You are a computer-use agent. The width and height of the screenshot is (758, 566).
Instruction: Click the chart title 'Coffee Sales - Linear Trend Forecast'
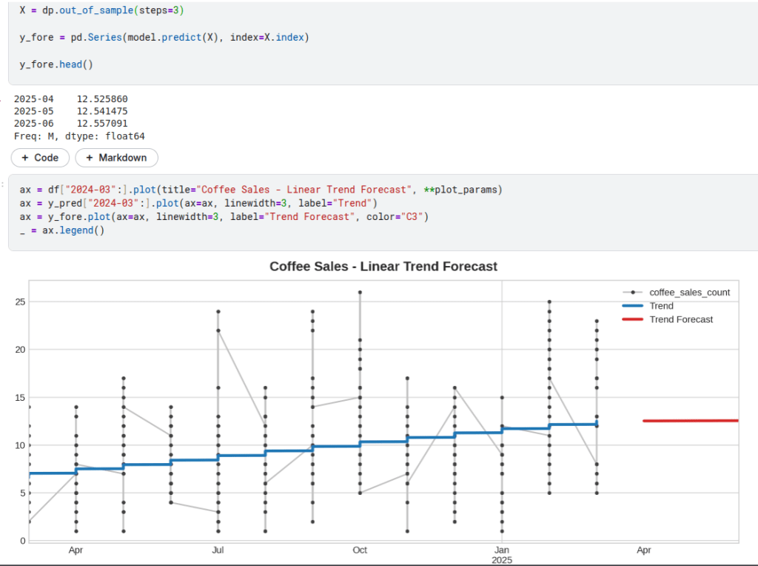click(383, 266)
